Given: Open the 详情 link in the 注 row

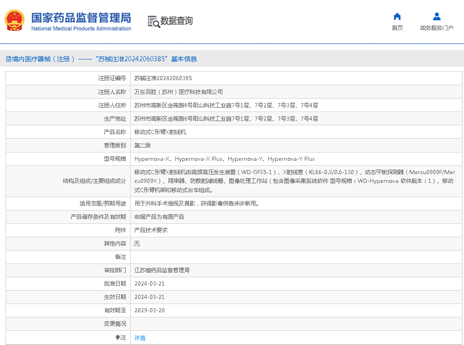Looking at the screenshot, I should coord(140,338).
